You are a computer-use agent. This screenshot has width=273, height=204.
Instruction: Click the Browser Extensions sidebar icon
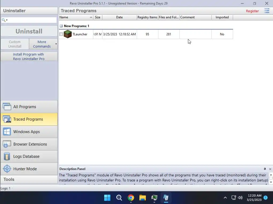point(7,144)
